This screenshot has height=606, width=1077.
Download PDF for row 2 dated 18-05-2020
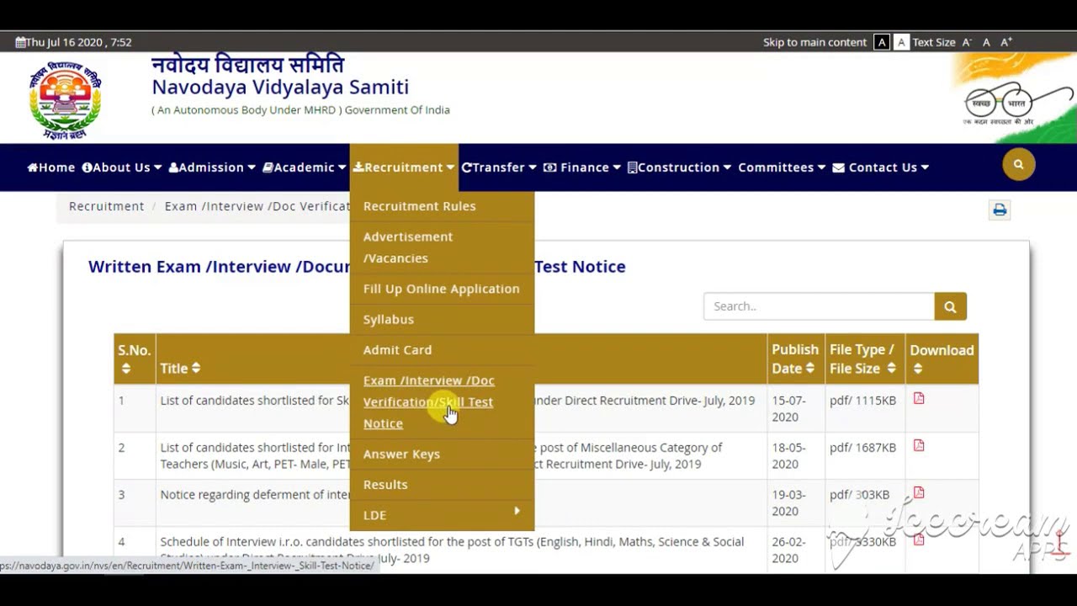[919, 446]
